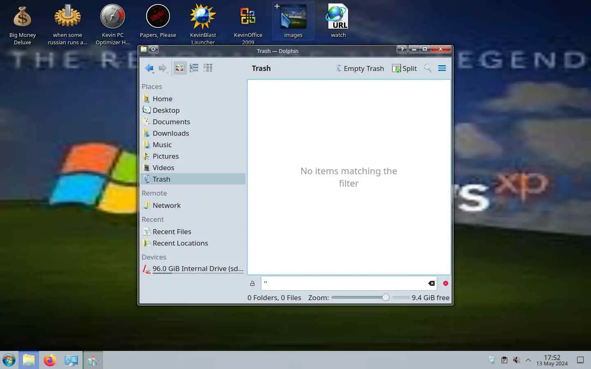Open the Dolphin window menu icon in titlebar
This screenshot has width=591, height=369.
144,49
